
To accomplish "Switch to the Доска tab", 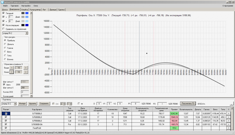I will coord(5,10).
